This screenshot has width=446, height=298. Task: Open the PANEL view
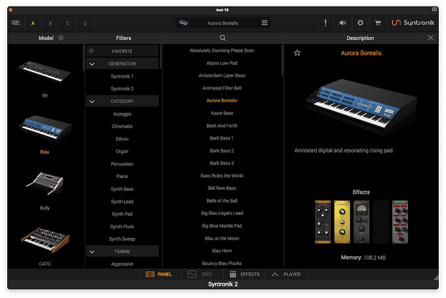coord(159,275)
